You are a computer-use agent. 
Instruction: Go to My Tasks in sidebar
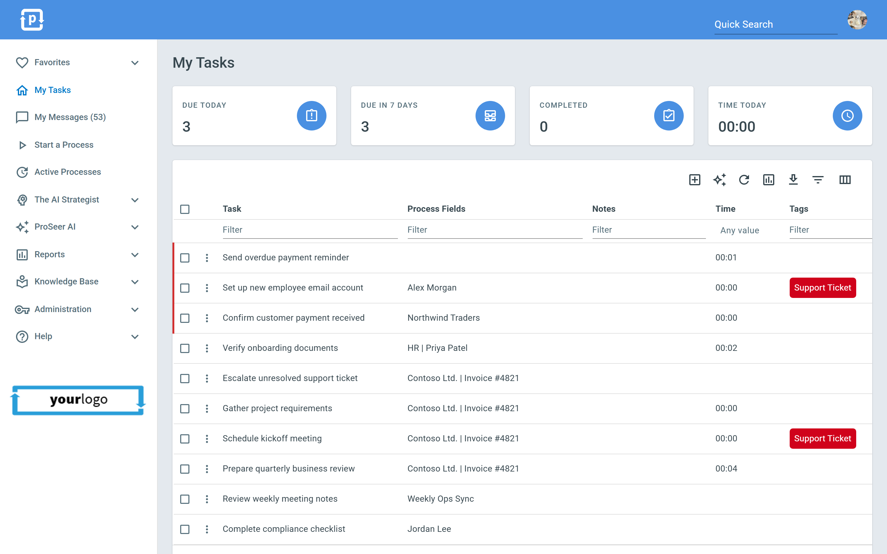coord(52,90)
